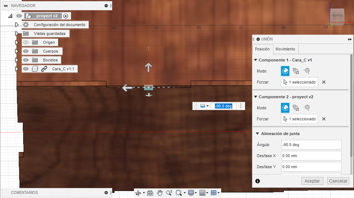Viewport: 354px width, 198px height.
Task: Select Vistas guardadas folder icon
Action: pyautogui.click(x=26, y=33)
